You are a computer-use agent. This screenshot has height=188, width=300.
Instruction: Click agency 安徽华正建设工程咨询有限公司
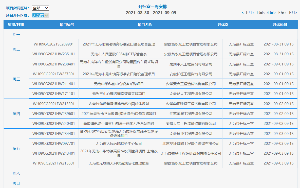(x=191, y=104)
